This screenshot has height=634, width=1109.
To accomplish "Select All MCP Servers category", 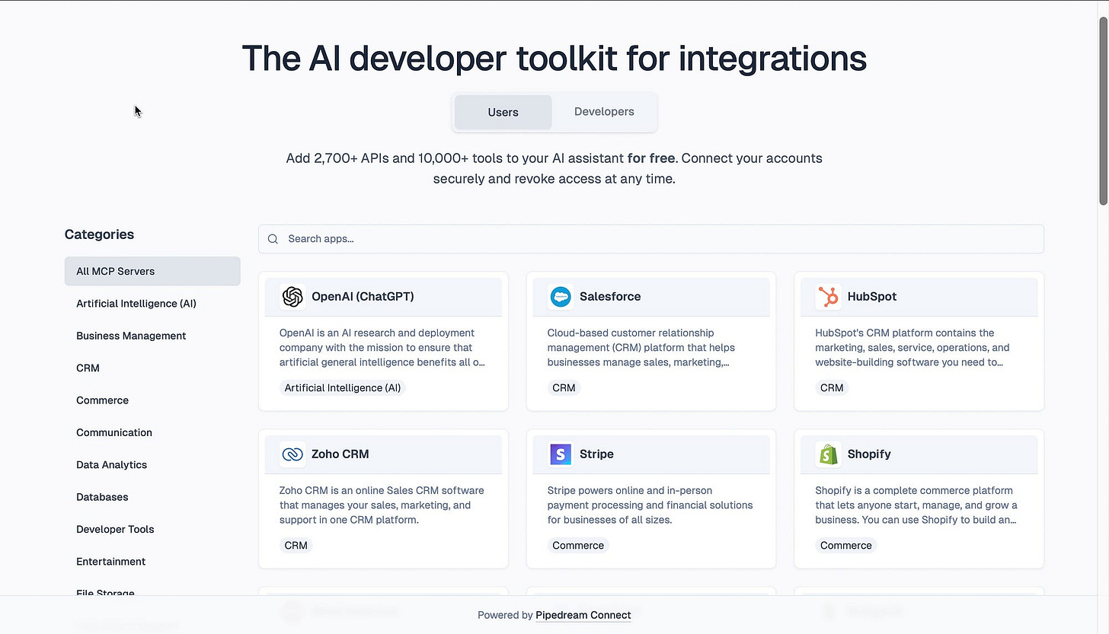I will (x=152, y=271).
